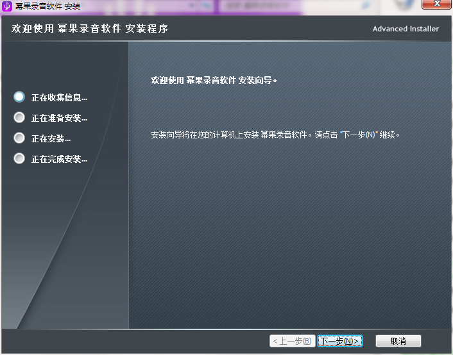The width and height of the screenshot is (453, 355).
Task: Click the purple microphone app icon in title bar
Action: pos(7,6)
